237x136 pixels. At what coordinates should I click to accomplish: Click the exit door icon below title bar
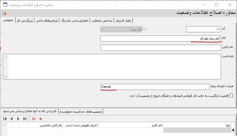click(4, 13)
